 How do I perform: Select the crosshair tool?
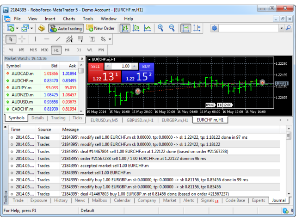click(x=22, y=39)
